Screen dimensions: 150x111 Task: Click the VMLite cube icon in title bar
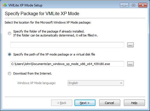(5, 5)
